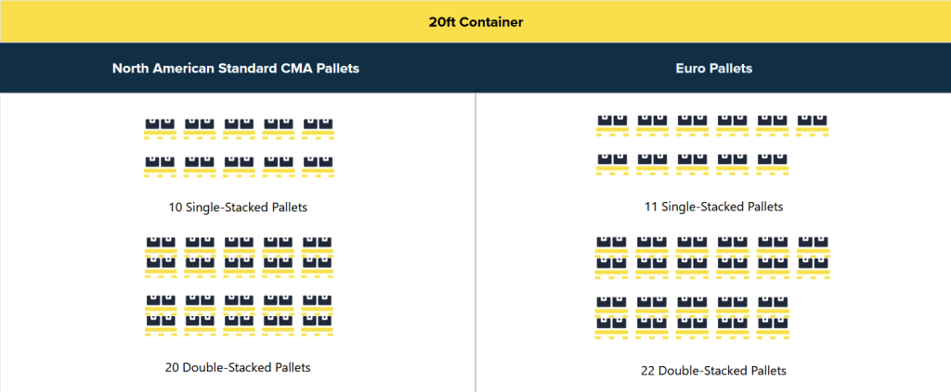Image resolution: width=951 pixels, height=392 pixels.
Task: Click the vertical divider between pallet columns
Action: click(x=475, y=241)
